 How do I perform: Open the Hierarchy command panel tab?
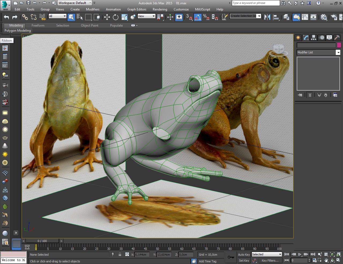click(314, 38)
